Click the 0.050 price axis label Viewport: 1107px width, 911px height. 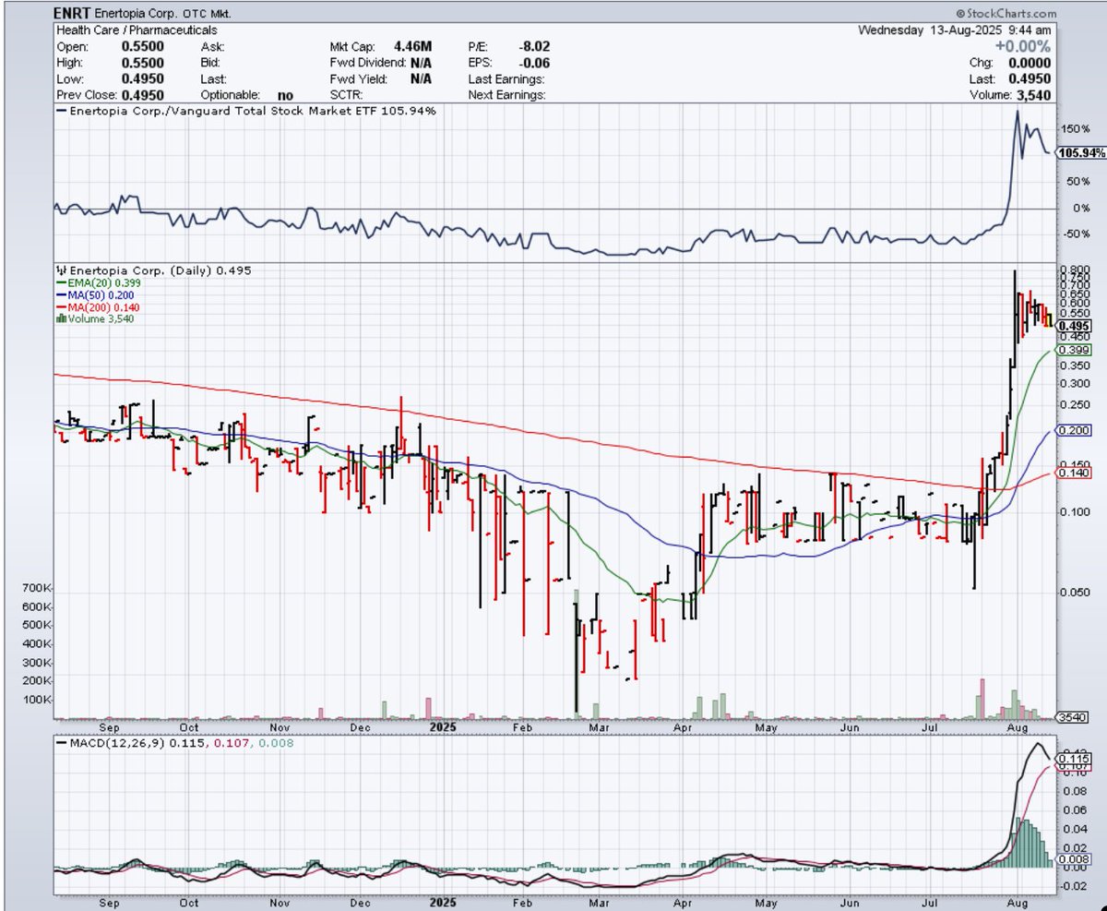(1076, 592)
